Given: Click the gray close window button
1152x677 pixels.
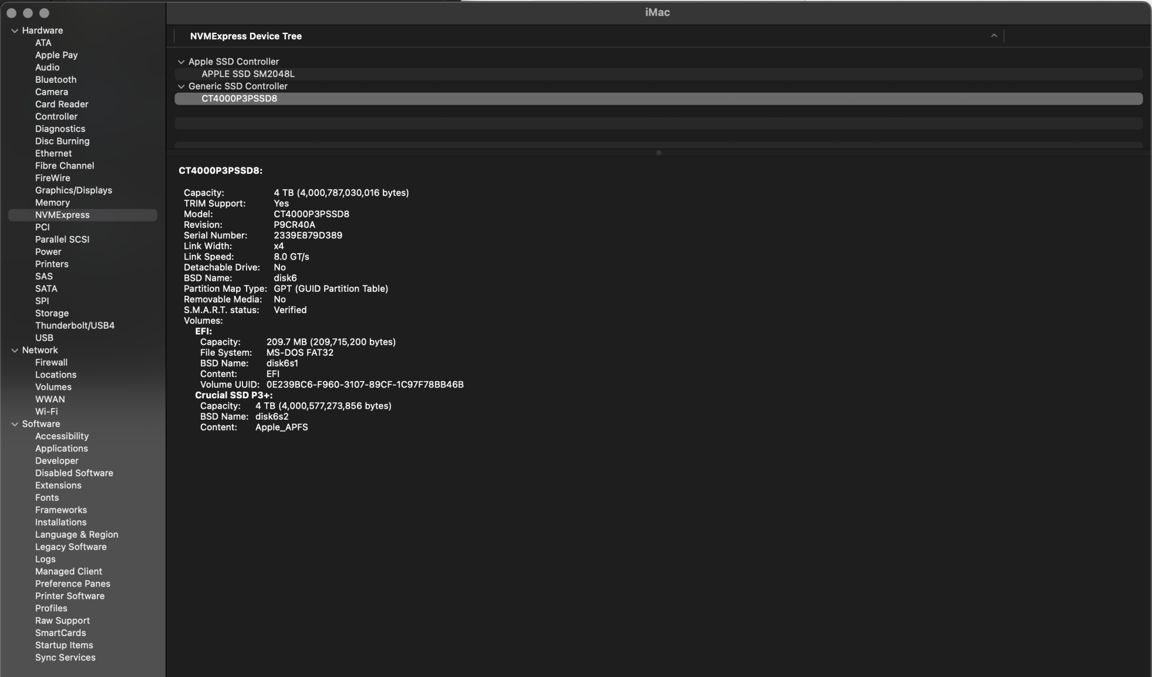Looking at the screenshot, I should pyautogui.click(x=11, y=13).
